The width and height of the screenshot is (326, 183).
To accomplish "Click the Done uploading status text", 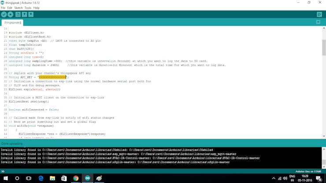I will click(x=12, y=143).
